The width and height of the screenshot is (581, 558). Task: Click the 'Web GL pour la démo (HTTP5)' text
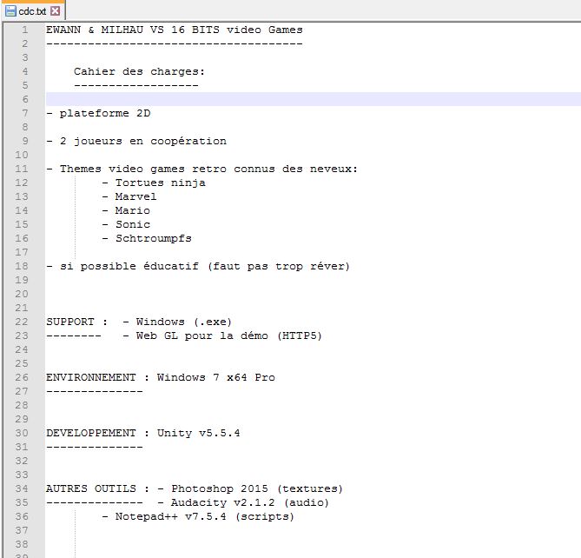[x=228, y=335]
